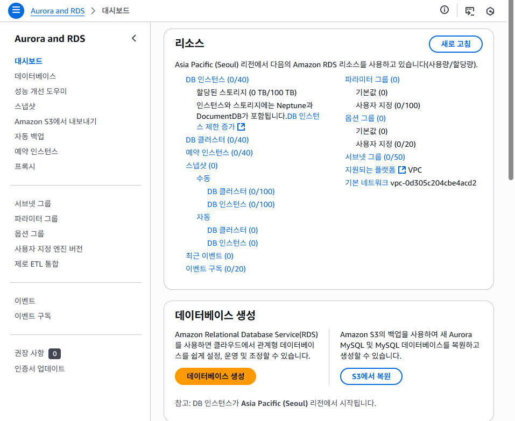Viewport: 515px width, 421px height.
Task: Open 옵션 그룹 in the sidebar
Action: [29, 234]
